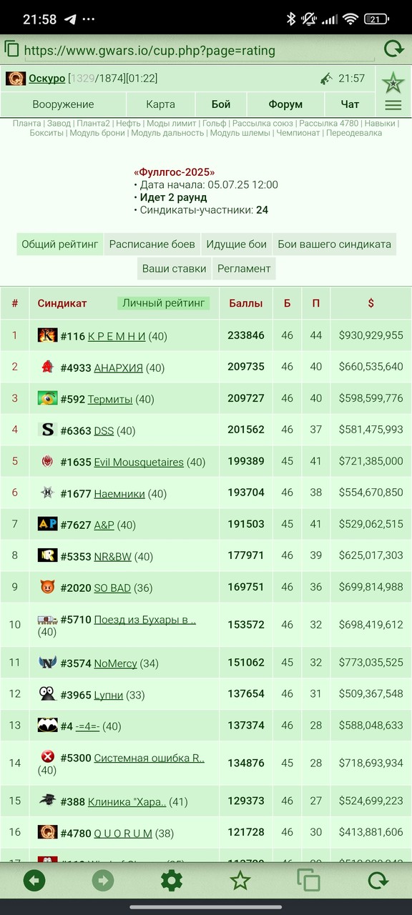Reload page using address bar refresh icon
This screenshot has height=915, width=412.
[394, 49]
